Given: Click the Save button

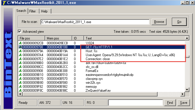Looking at the screenshot, I should [x=183, y=103].
